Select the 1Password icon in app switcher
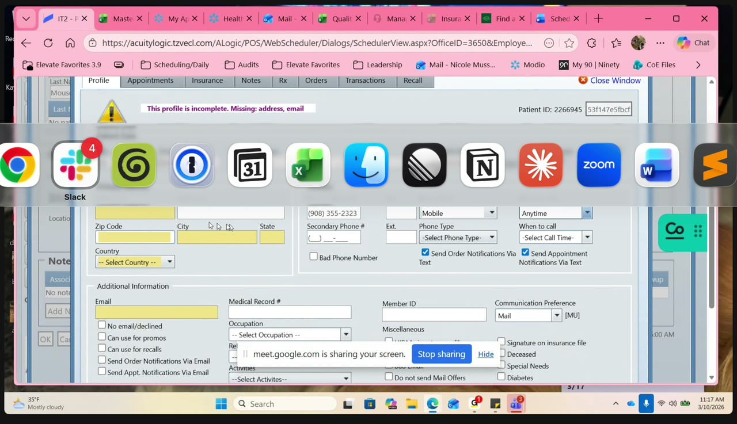The height and width of the screenshot is (424, 737). (x=192, y=165)
